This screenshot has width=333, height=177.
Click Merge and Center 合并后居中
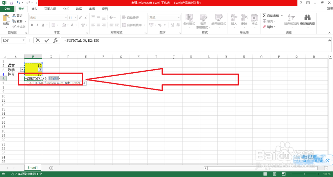132,25
